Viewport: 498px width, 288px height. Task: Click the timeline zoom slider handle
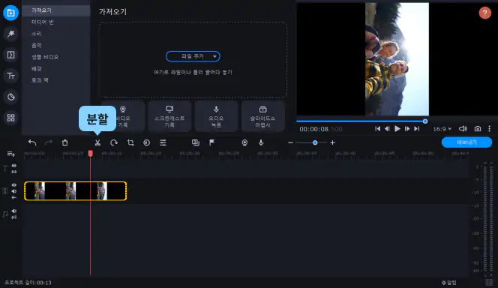315,143
